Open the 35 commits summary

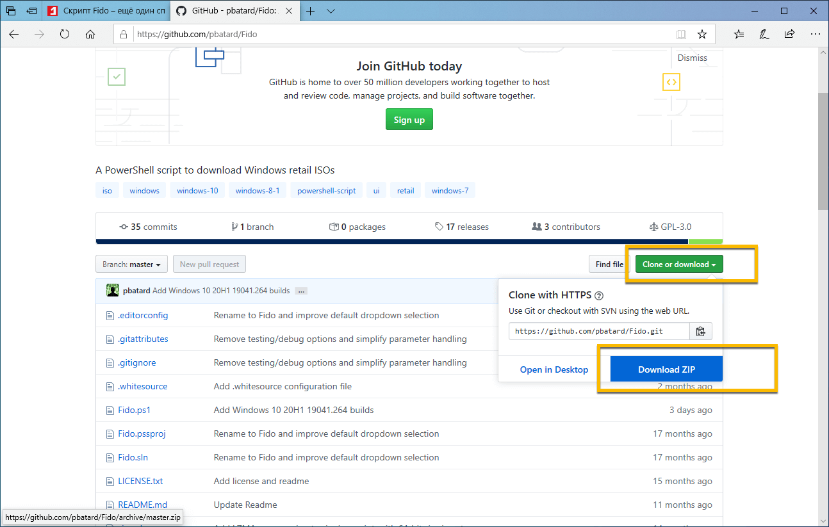(149, 227)
